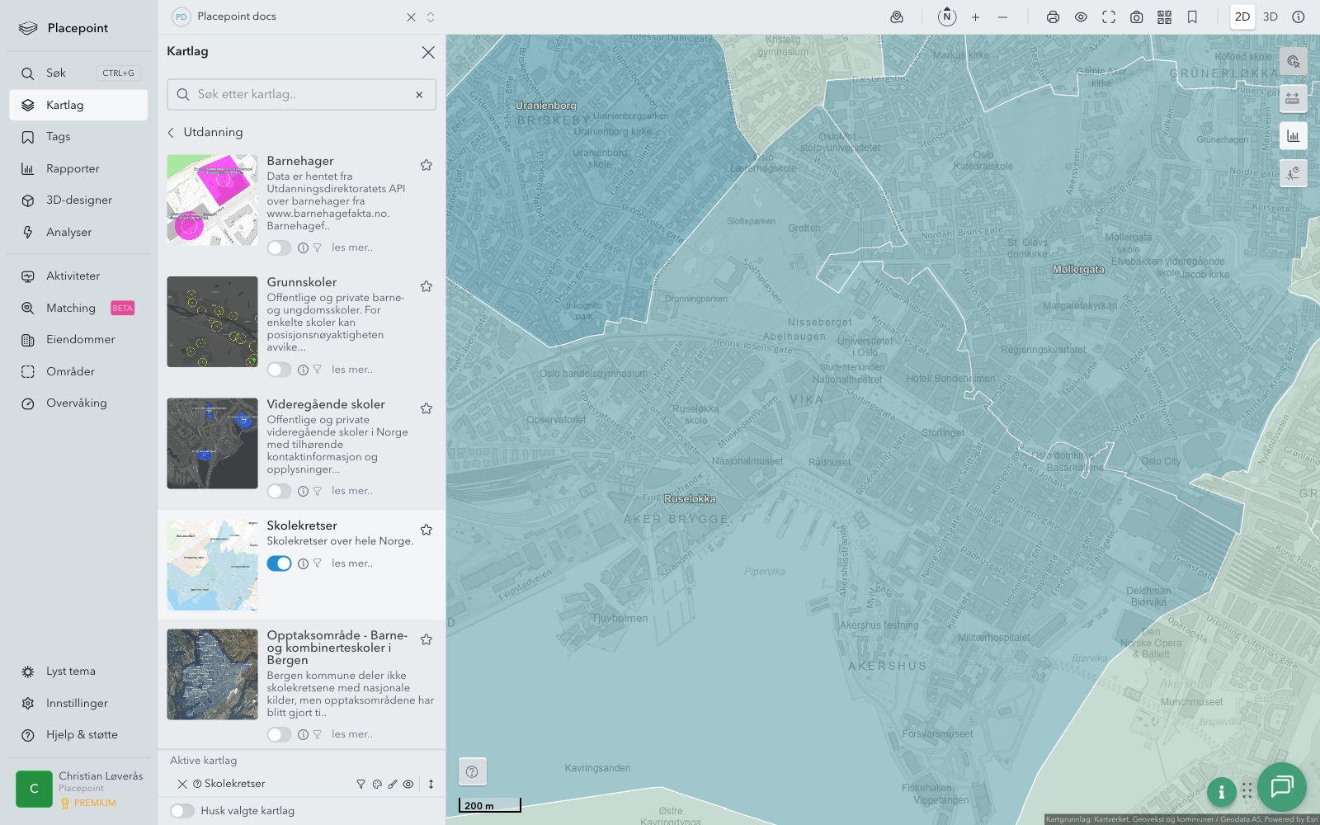Click les mer link for Grunnskoler

352,370
